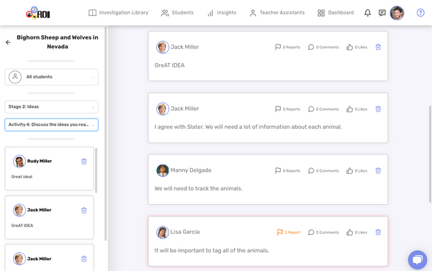Delete the bottom Jack Miller sidebar card
The width and height of the screenshot is (432, 271).
point(84,259)
